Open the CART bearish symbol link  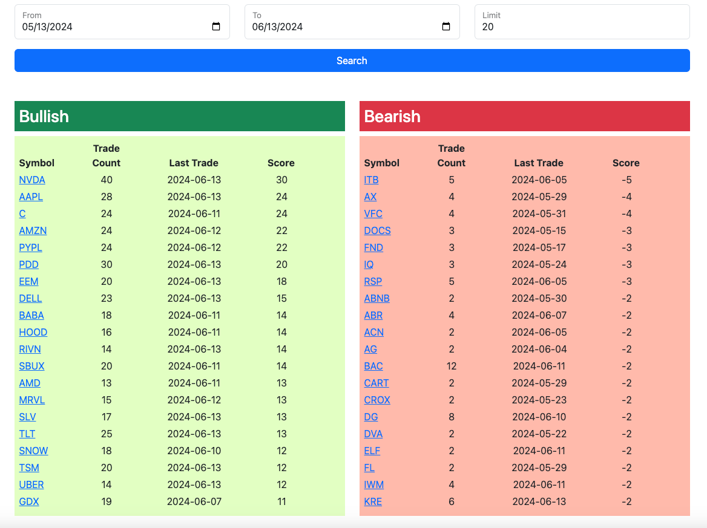point(376,383)
